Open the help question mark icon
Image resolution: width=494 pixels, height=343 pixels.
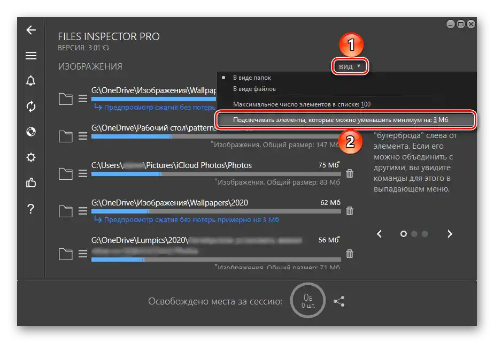pos(31,209)
